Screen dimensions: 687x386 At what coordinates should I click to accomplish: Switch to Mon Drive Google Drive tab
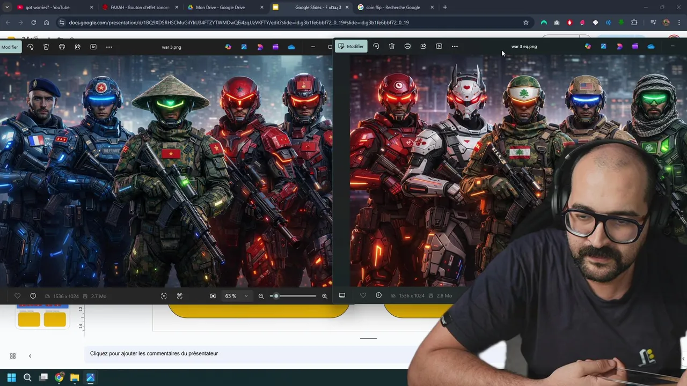[x=225, y=8]
